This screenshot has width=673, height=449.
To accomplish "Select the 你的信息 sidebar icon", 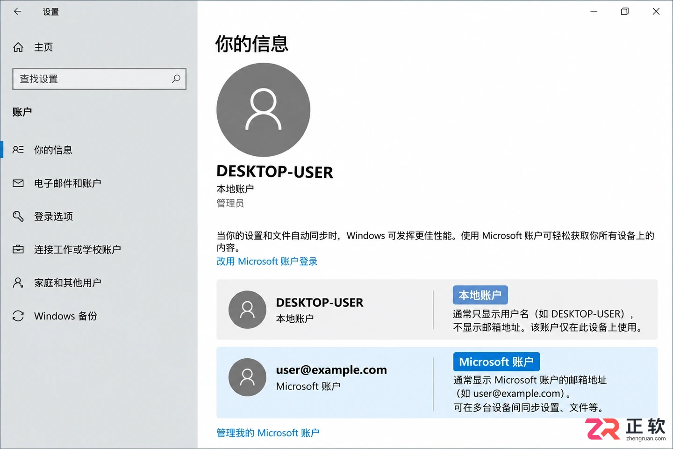I will [18, 150].
